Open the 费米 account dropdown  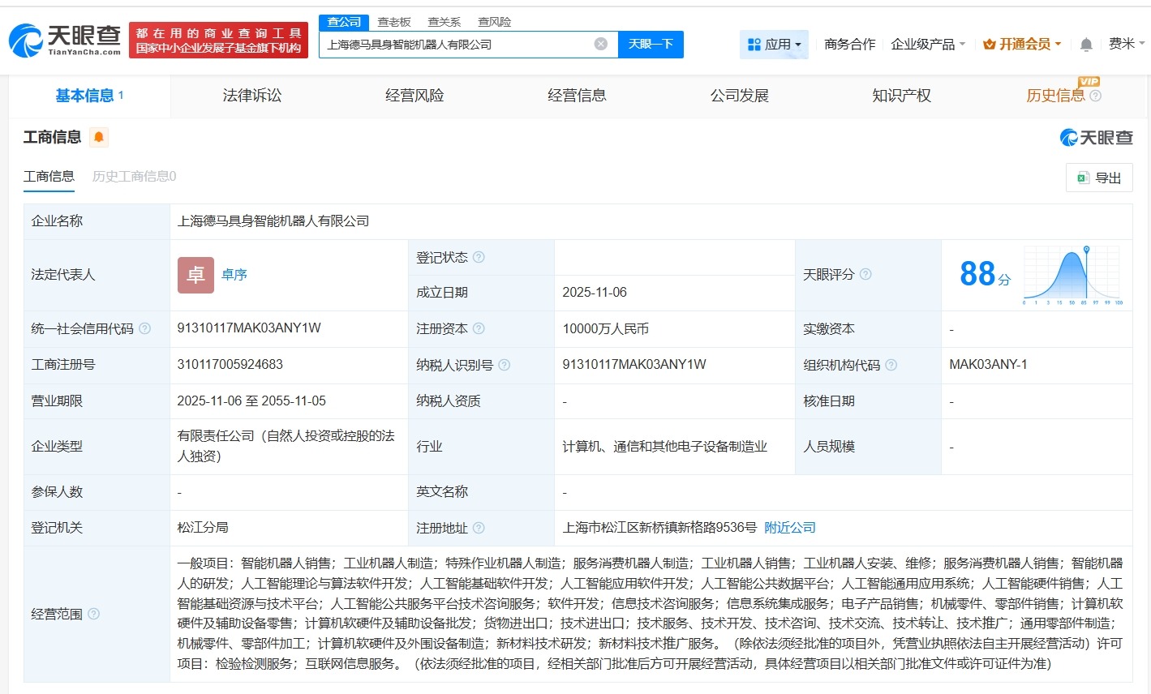coord(1128,44)
